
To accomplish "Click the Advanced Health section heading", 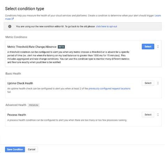I will [16, 105].
